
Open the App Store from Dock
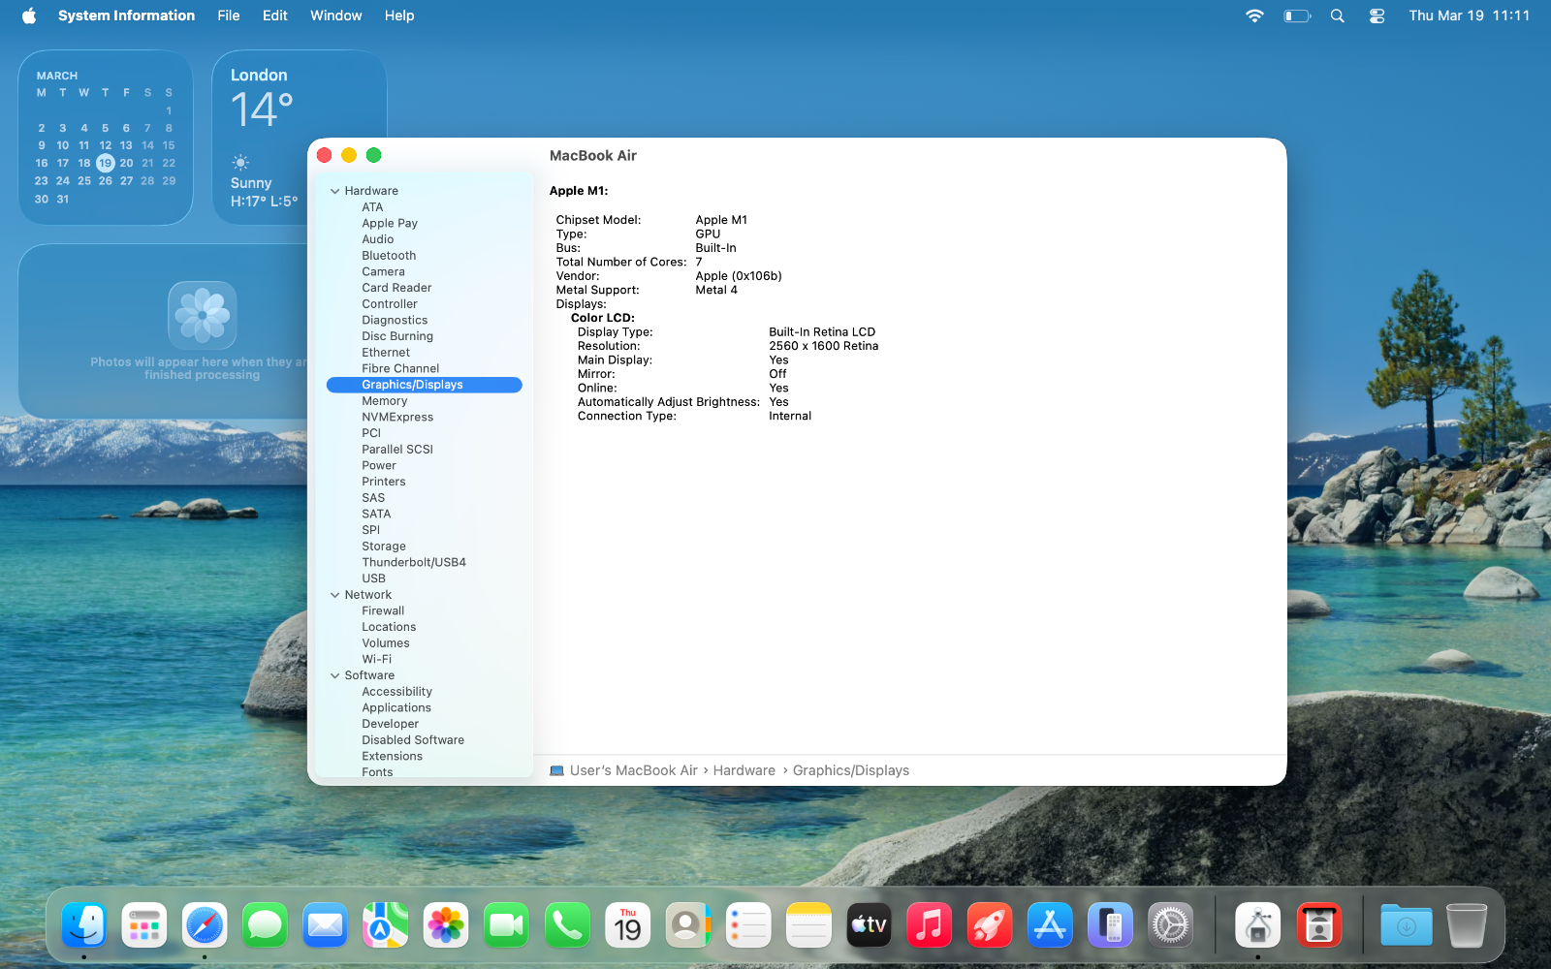[x=1050, y=926]
